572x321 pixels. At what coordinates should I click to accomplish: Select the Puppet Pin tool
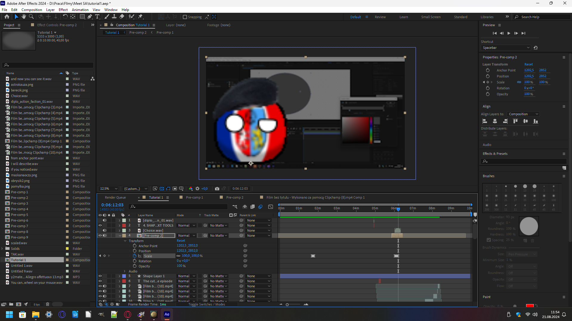click(140, 17)
